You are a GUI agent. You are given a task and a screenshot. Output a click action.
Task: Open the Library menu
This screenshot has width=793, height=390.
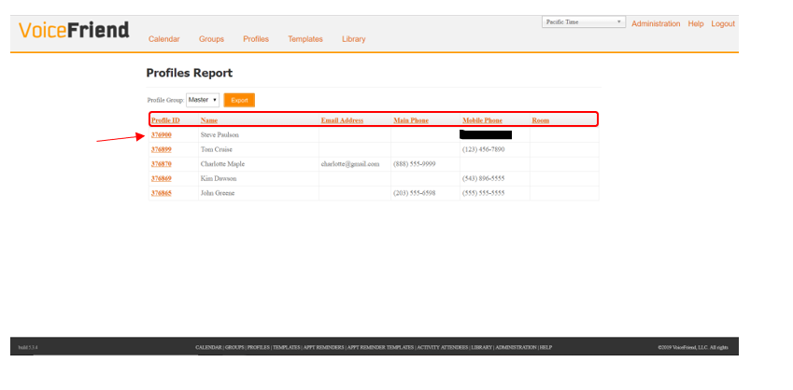(x=353, y=39)
